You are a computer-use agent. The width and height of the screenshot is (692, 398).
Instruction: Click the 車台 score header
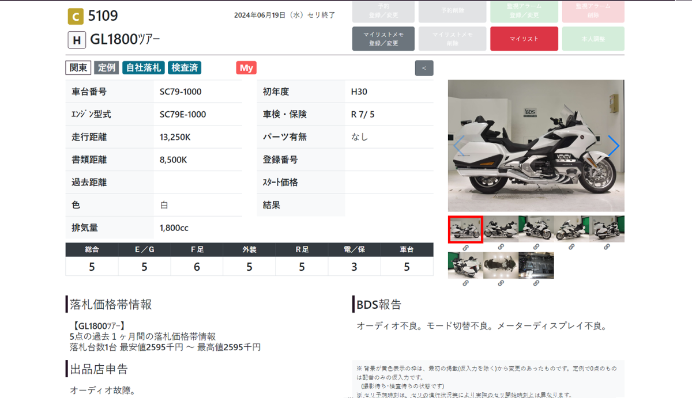click(407, 250)
